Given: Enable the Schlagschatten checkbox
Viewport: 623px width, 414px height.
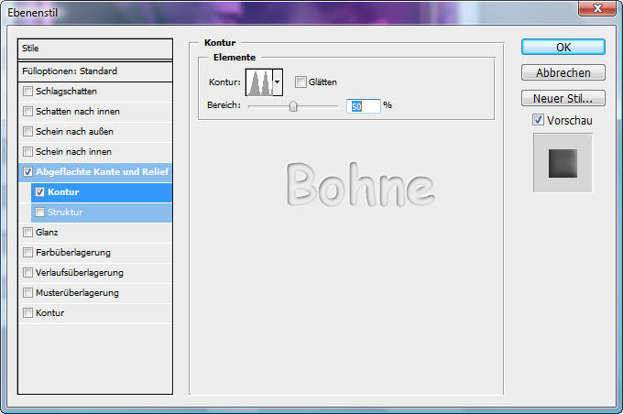Looking at the screenshot, I should (28, 92).
